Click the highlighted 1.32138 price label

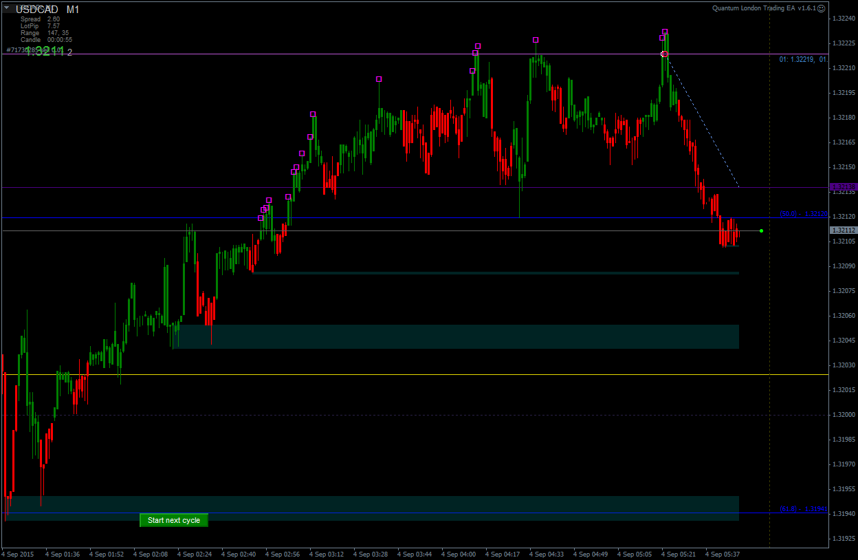(x=843, y=186)
